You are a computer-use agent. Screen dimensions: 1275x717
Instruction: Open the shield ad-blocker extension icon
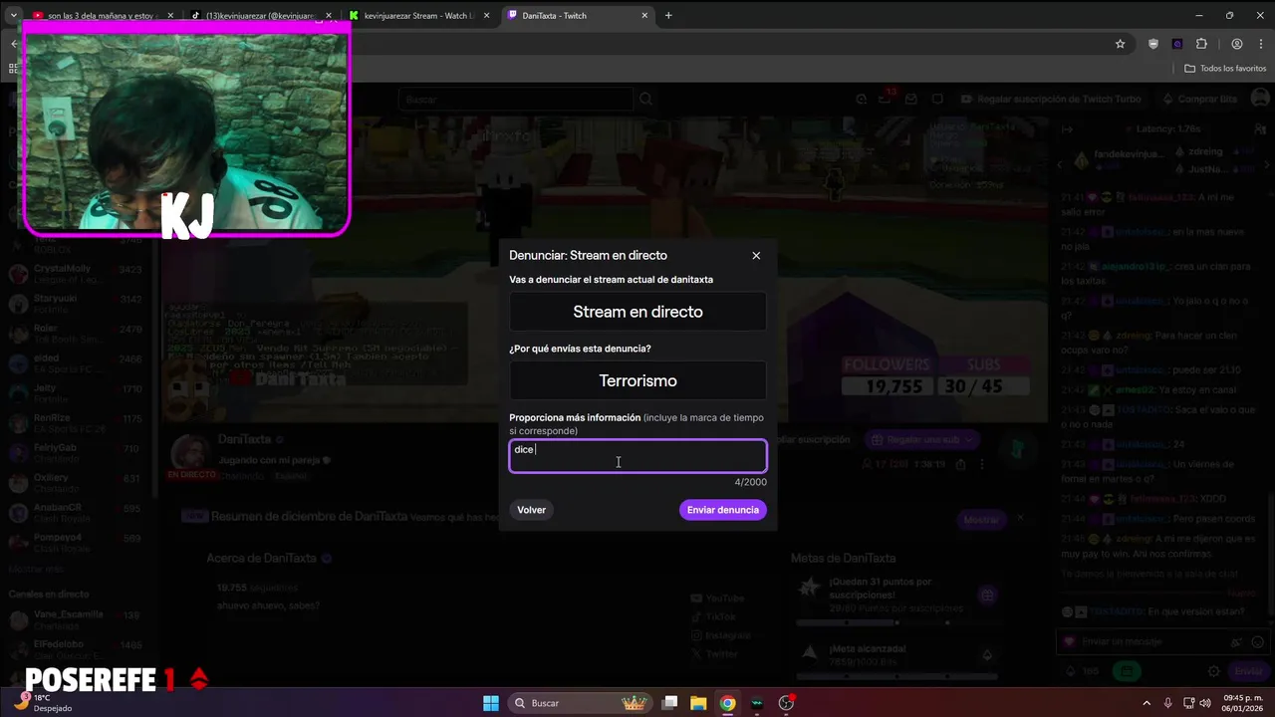1153,44
